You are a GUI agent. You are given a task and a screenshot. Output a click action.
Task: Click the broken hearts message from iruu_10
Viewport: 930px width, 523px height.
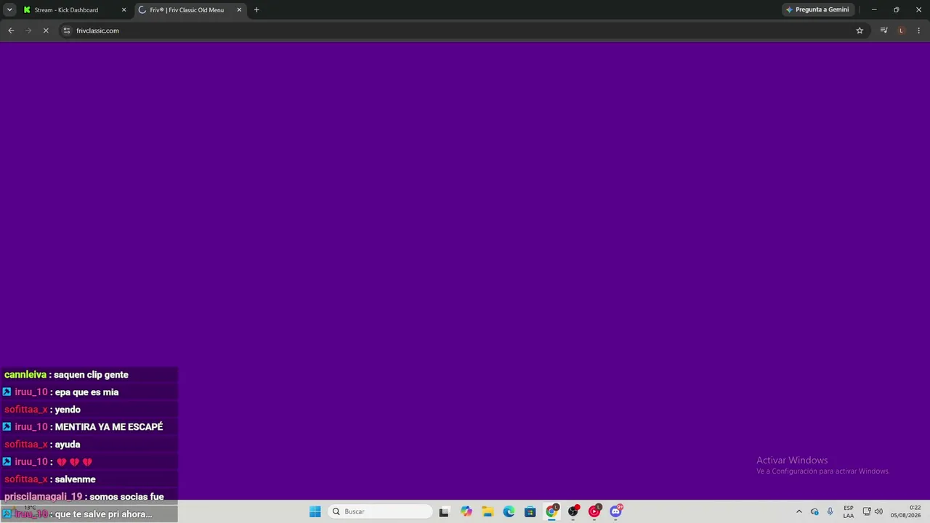(x=75, y=462)
